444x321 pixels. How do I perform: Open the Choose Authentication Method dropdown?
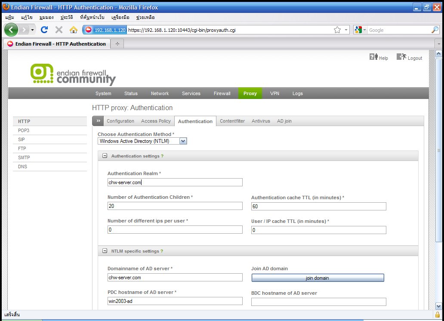(142, 141)
